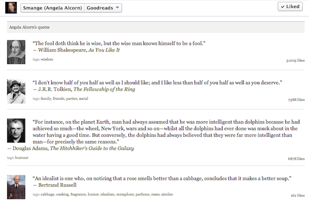Image resolution: width=309 pixels, height=204 pixels.
Task: Open Angela Alcorn's profile picture
Action: click(11, 8)
